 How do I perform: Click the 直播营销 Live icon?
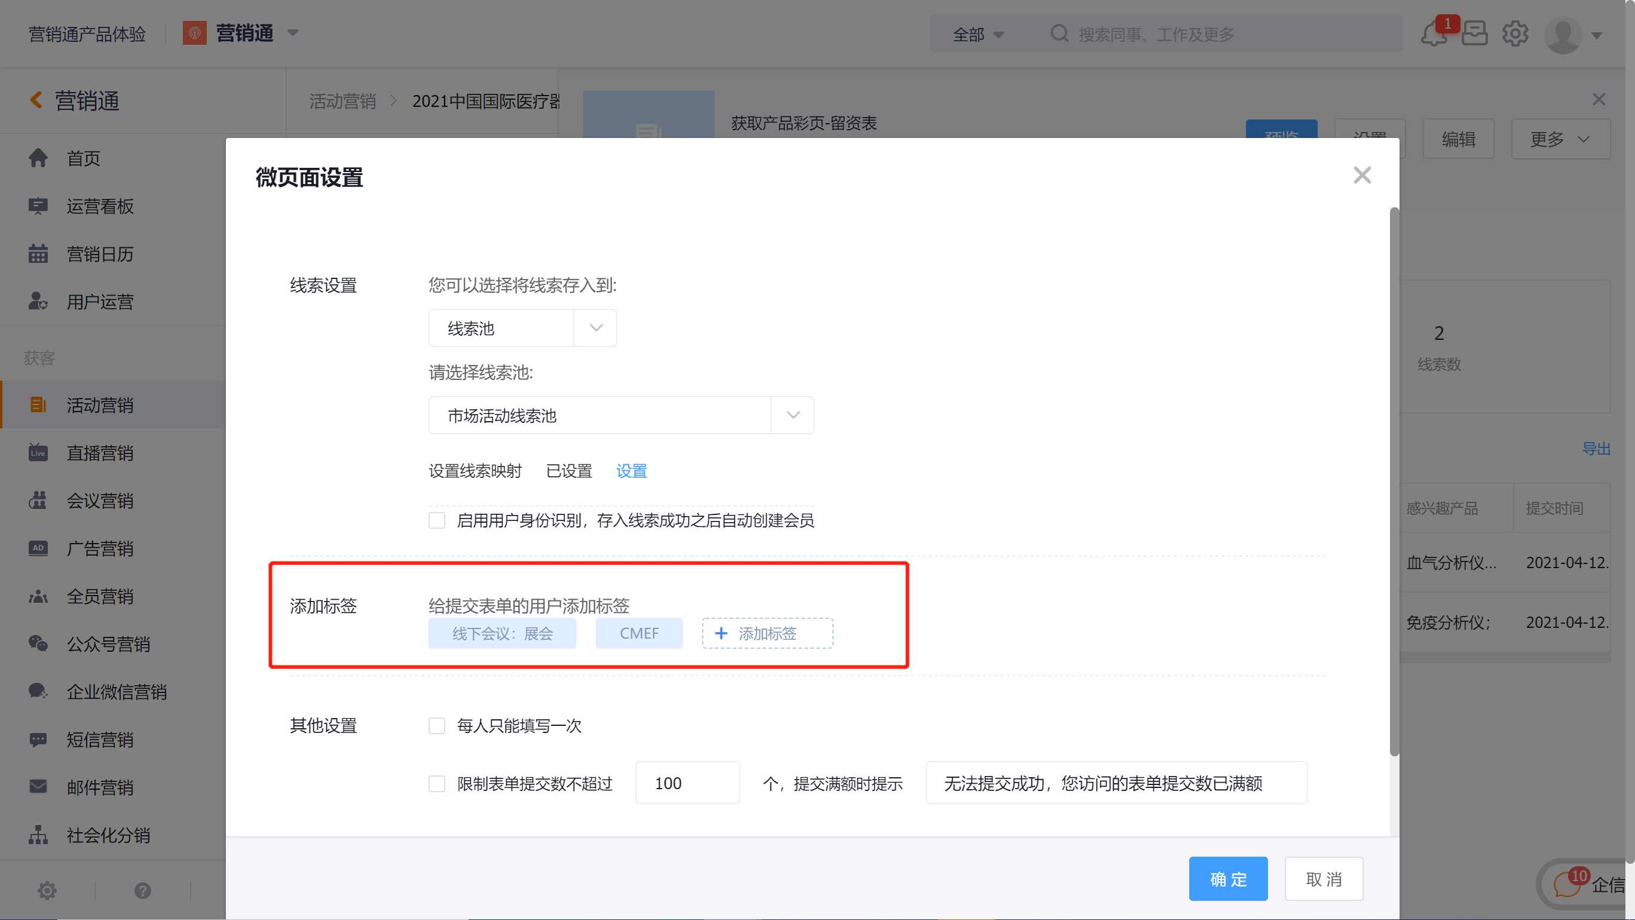tap(38, 453)
